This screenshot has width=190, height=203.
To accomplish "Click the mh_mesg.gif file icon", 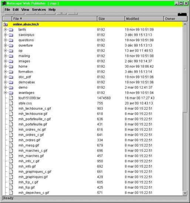I will 11,145.
